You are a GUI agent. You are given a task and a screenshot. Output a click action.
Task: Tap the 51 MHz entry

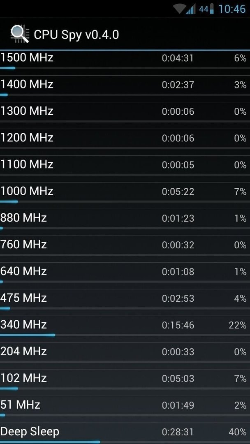click(x=125, y=407)
